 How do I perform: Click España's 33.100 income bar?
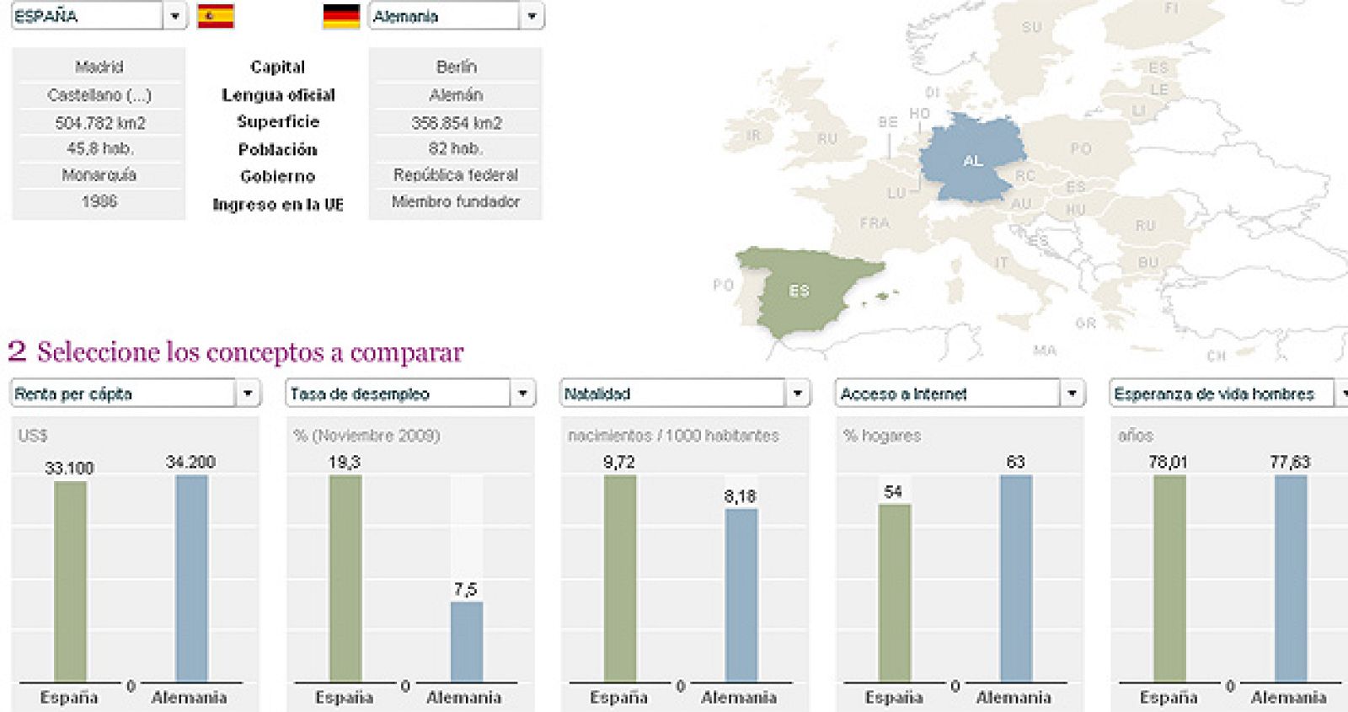click(70, 581)
